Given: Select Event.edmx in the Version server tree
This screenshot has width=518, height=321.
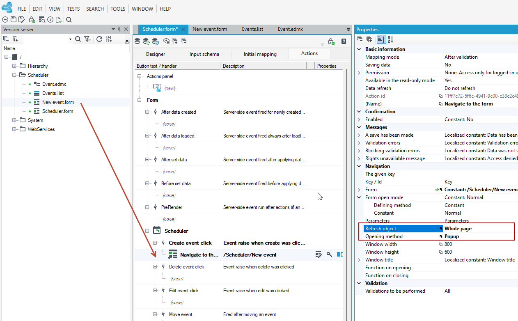Looking at the screenshot, I should pos(54,84).
